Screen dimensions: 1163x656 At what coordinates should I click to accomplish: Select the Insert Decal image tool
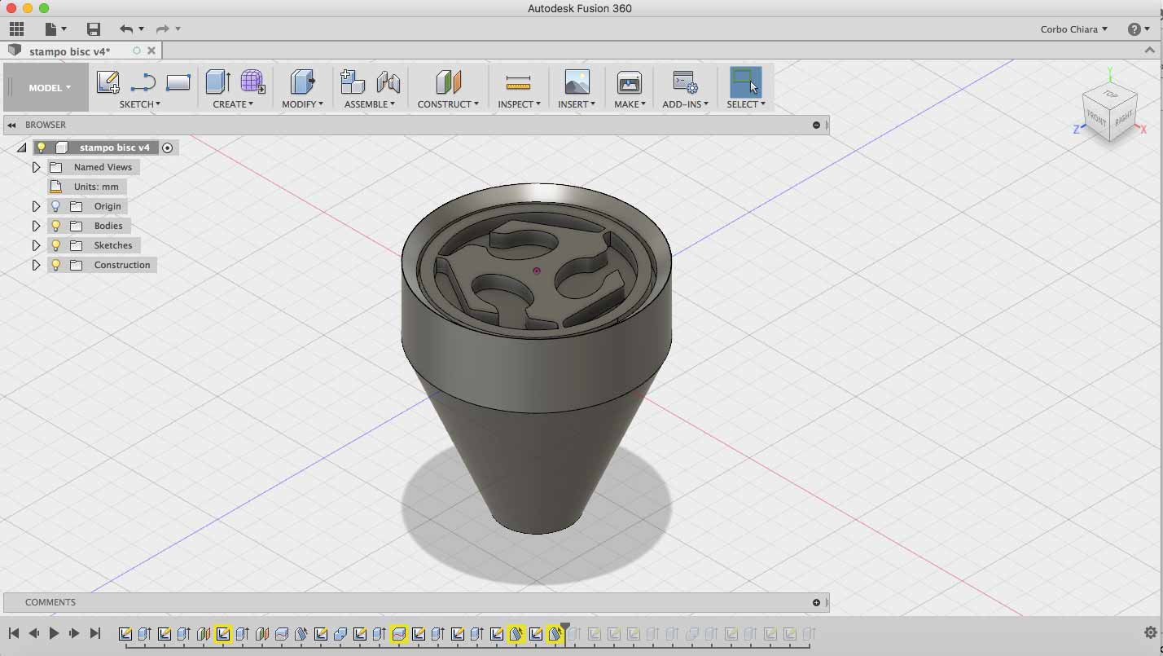coord(577,81)
